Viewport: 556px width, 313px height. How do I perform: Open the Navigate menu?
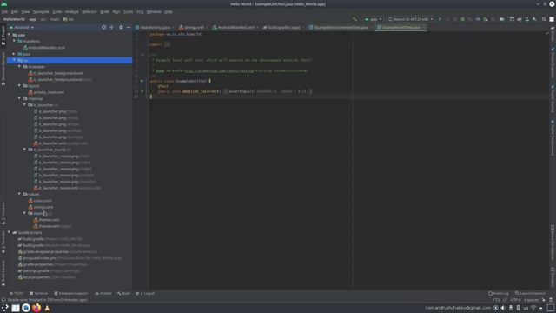coord(41,11)
